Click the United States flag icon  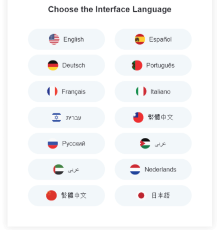54,39
